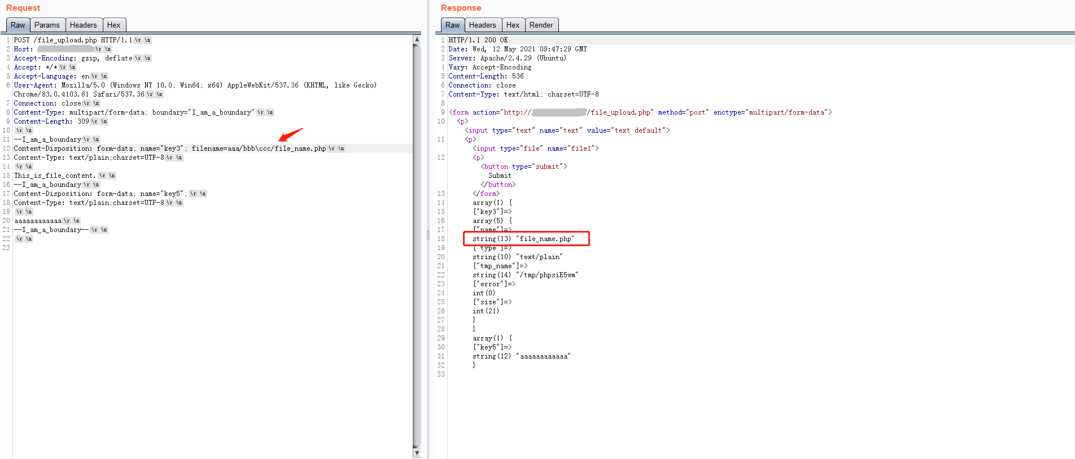This screenshot has width=1075, height=459.
Task: Click the request scrollbar up arrow
Action: pos(417,40)
